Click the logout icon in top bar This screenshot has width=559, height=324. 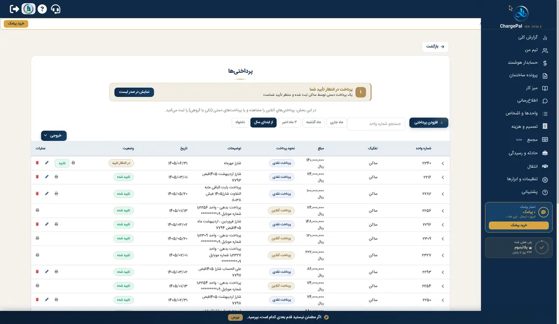[14, 9]
